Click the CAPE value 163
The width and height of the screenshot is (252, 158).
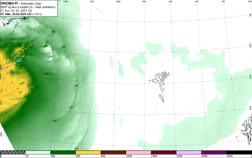coord(76,148)
